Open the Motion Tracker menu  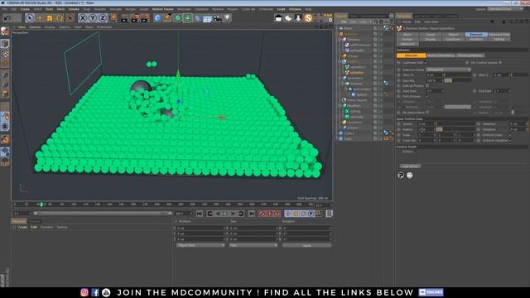[162, 9]
